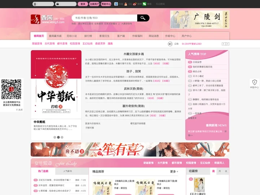Image resolution: width=260 pixels, height=195 pixels.
Task: Select the 月 monthly collection tab
Action: coord(220,171)
